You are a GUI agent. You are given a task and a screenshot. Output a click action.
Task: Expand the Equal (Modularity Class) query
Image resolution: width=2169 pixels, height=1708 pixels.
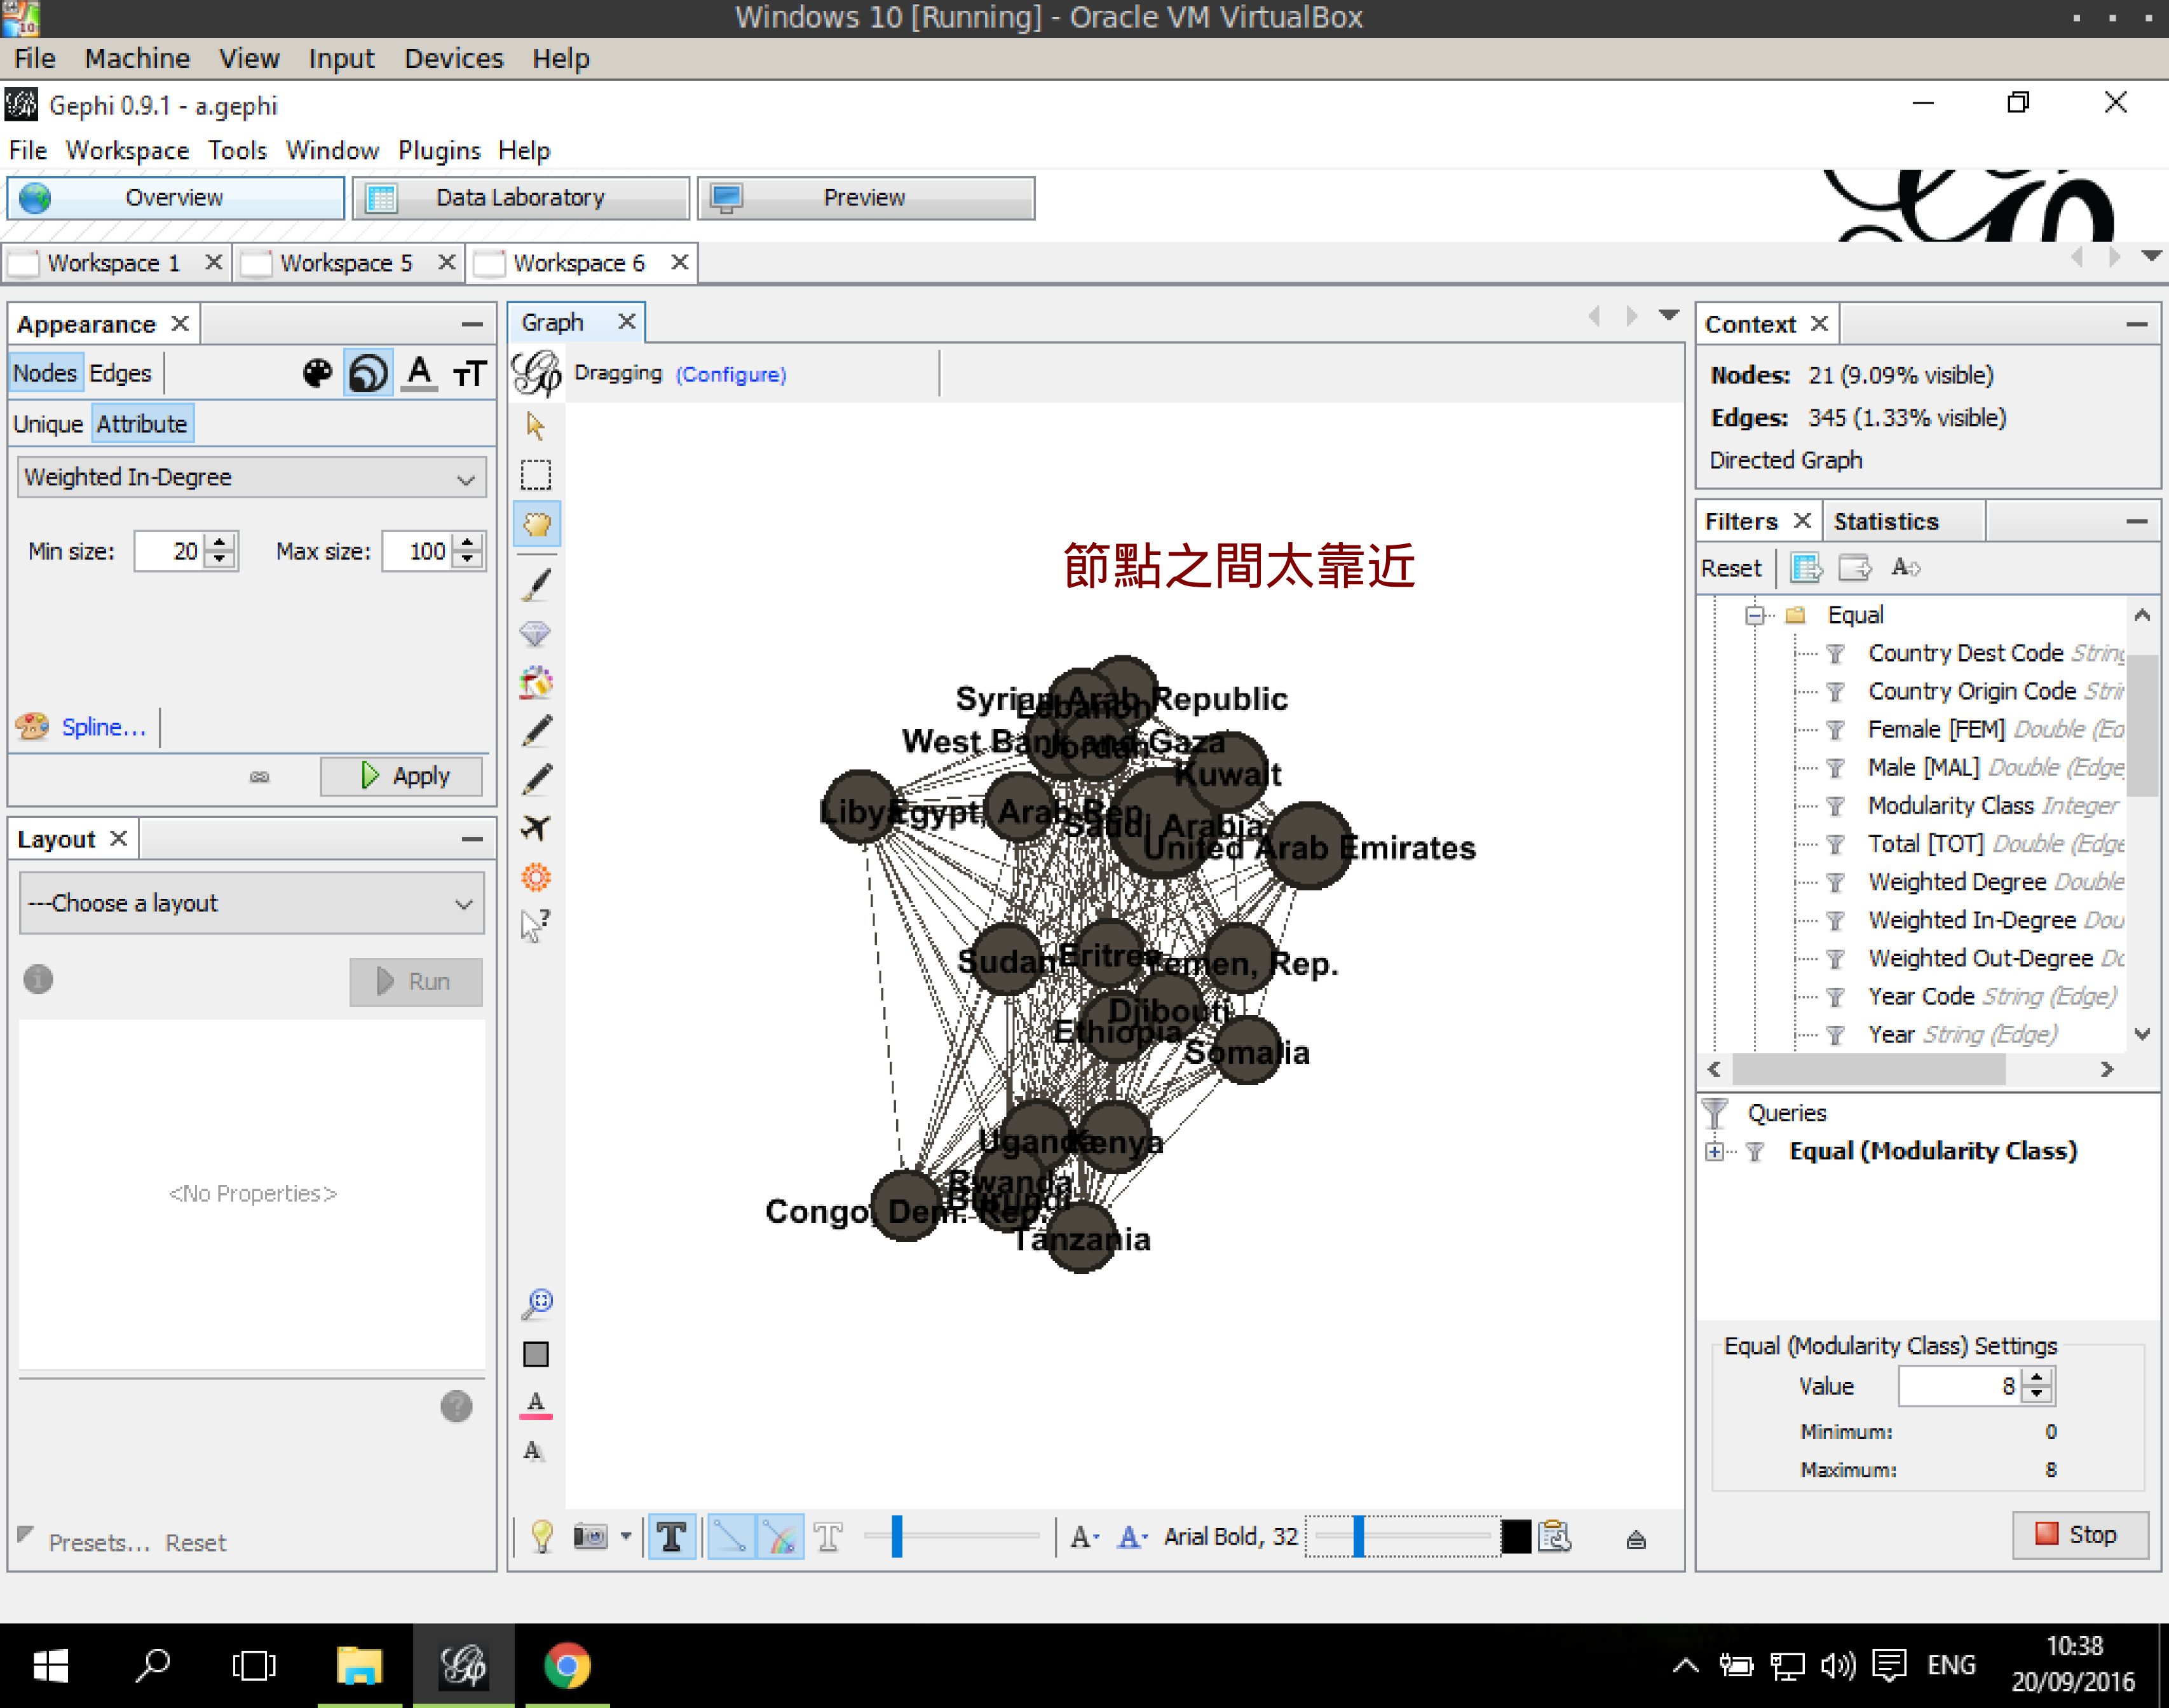pos(1715,1151)
